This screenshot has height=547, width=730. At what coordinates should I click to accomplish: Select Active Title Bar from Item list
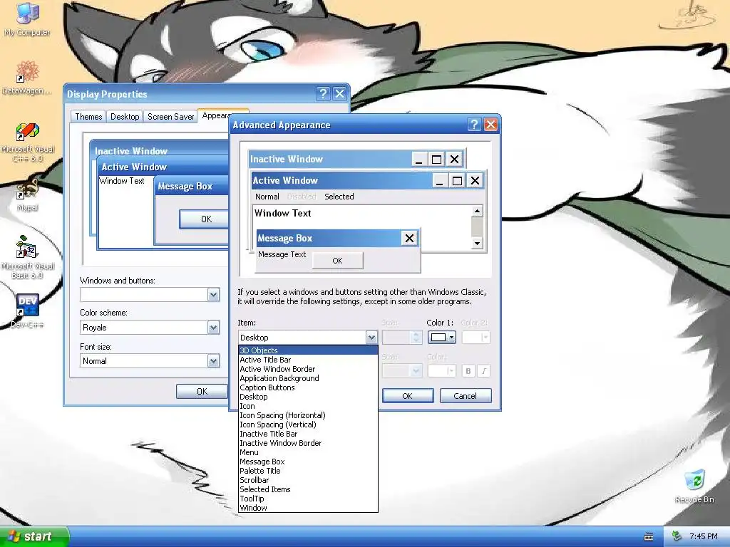(308, 360)
